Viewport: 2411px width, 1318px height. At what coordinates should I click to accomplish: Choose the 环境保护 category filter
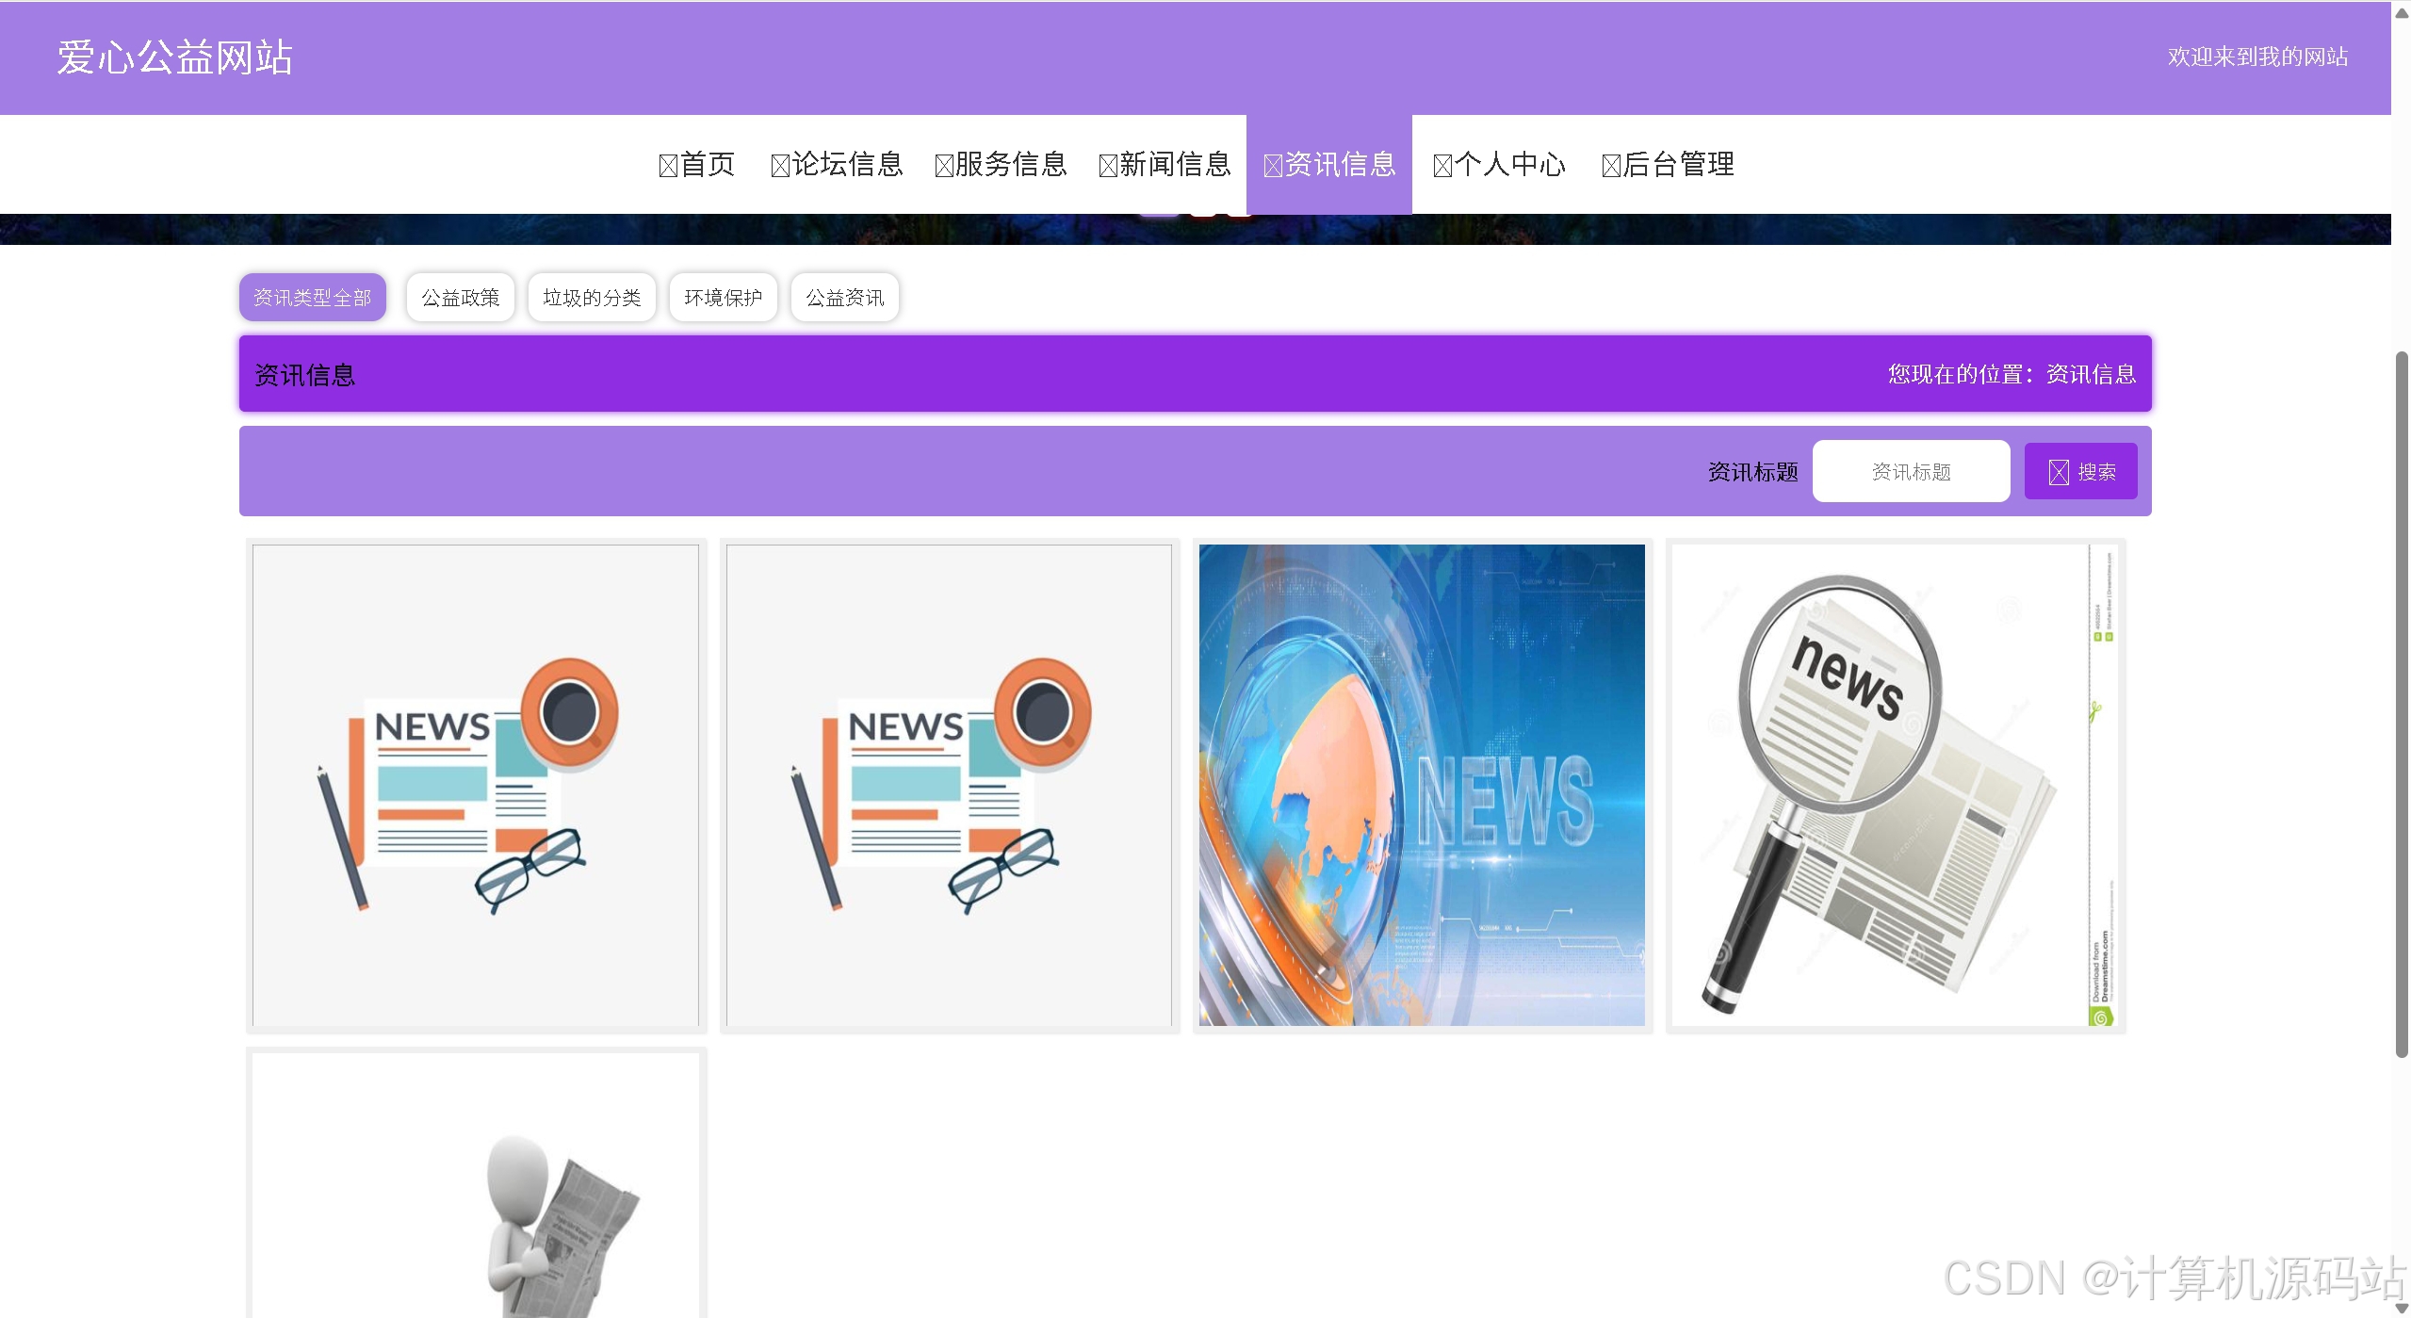(x=723, y=298)
